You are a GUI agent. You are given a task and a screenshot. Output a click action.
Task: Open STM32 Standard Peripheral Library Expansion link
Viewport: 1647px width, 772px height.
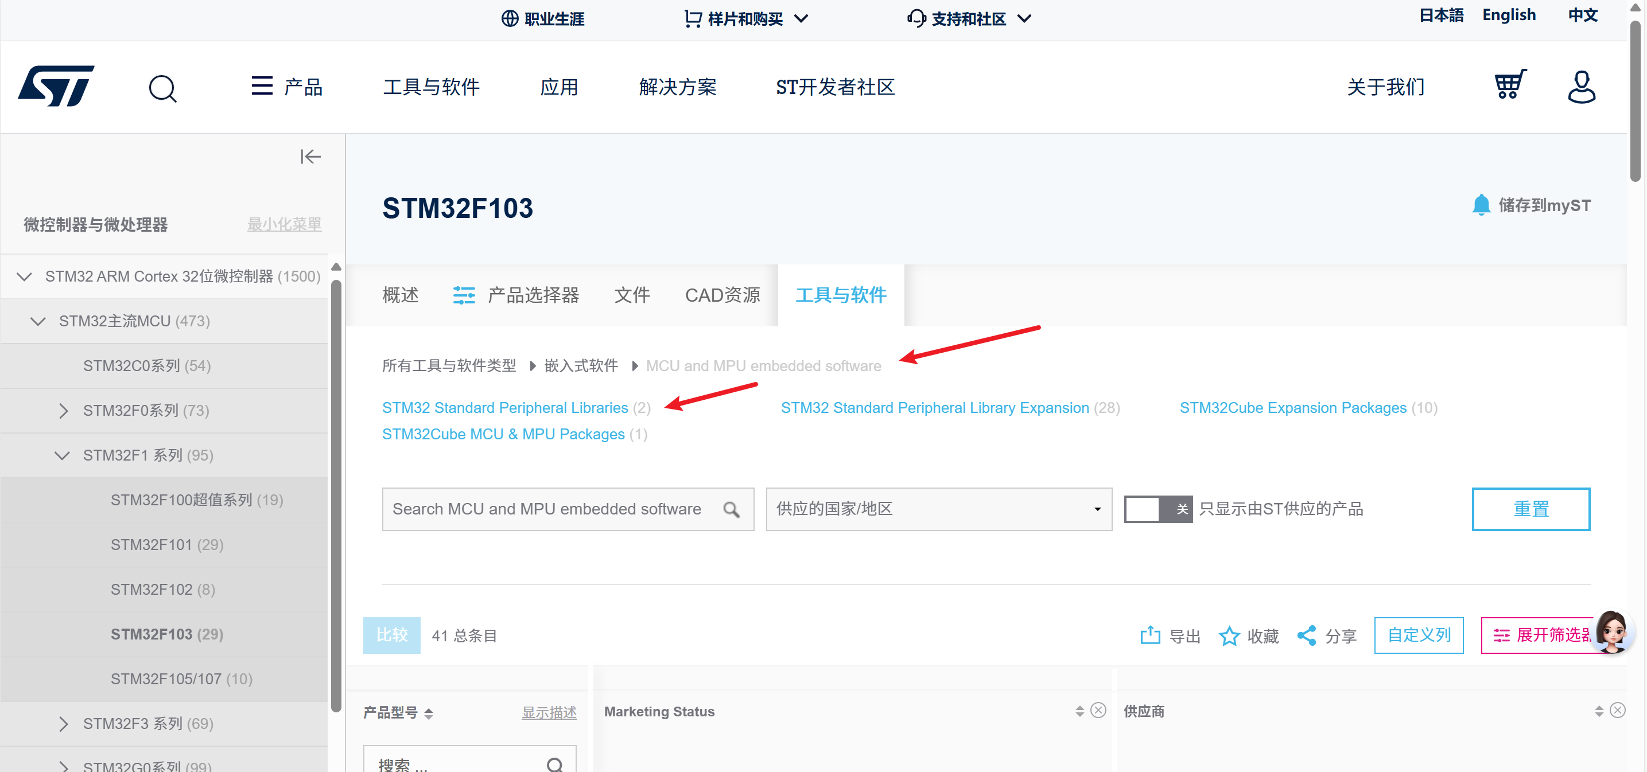(935, 408)
